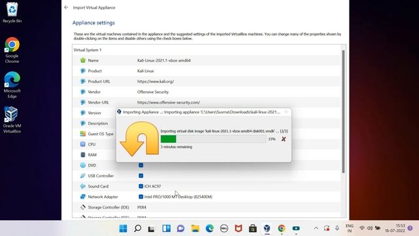The height and width of the screenshot is (236, 419).
Task: Click the appliance settings vertical scrollbar
Action: pos(343,111)
